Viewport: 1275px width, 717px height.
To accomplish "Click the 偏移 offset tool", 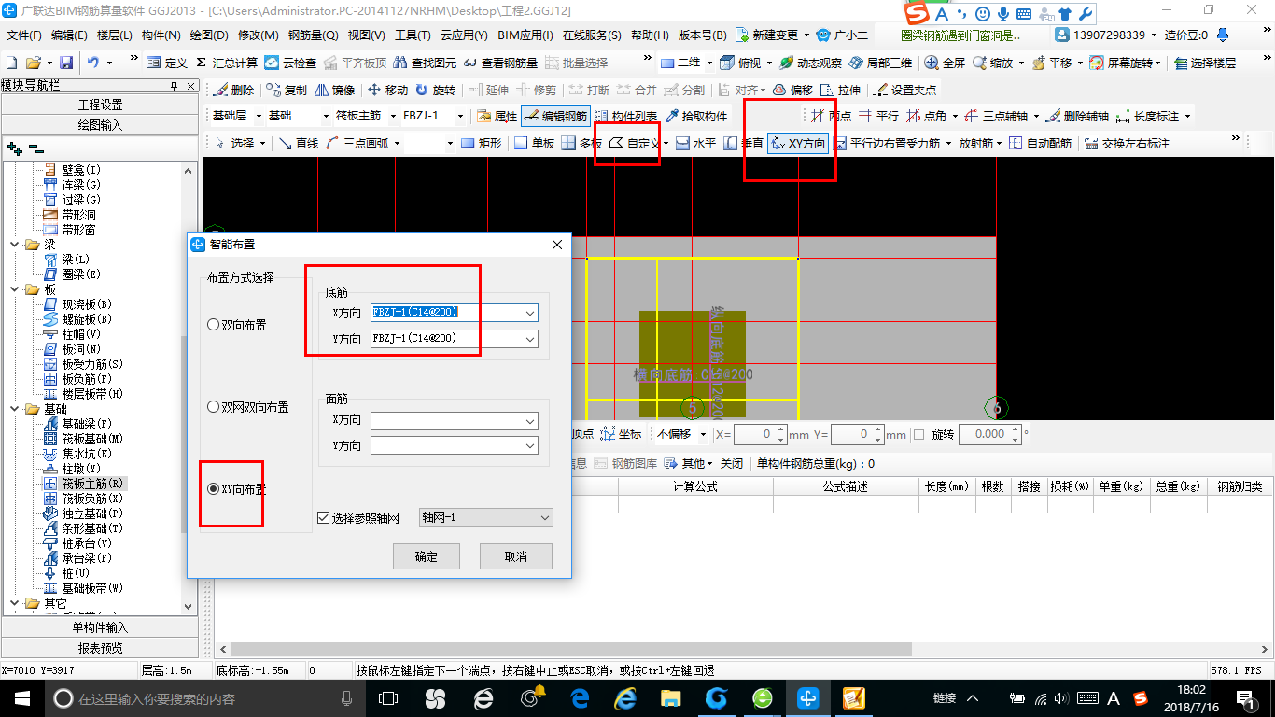I will click(x=792, y=90).
